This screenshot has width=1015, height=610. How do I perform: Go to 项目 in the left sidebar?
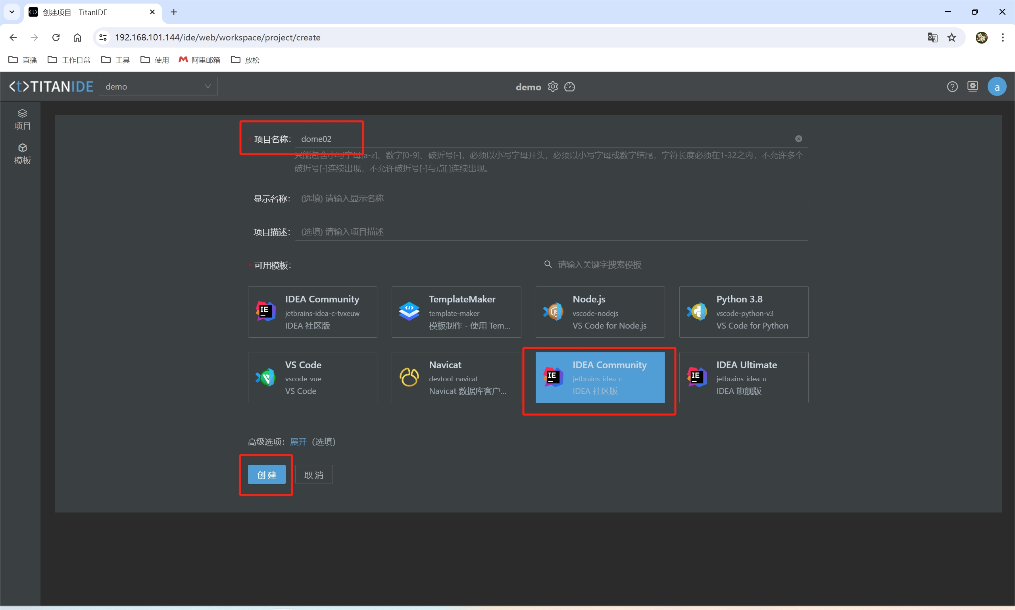(x=22, y=120)
